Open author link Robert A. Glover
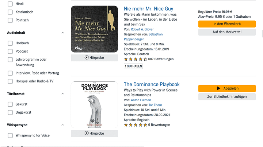 click(142, 29)
